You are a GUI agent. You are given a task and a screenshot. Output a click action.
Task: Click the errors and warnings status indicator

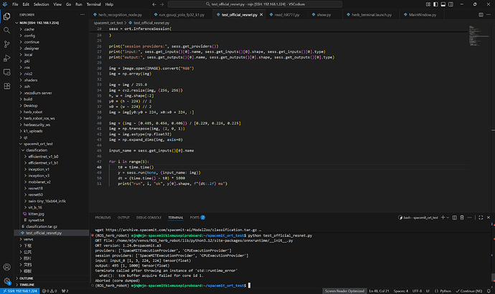(49, 291)
